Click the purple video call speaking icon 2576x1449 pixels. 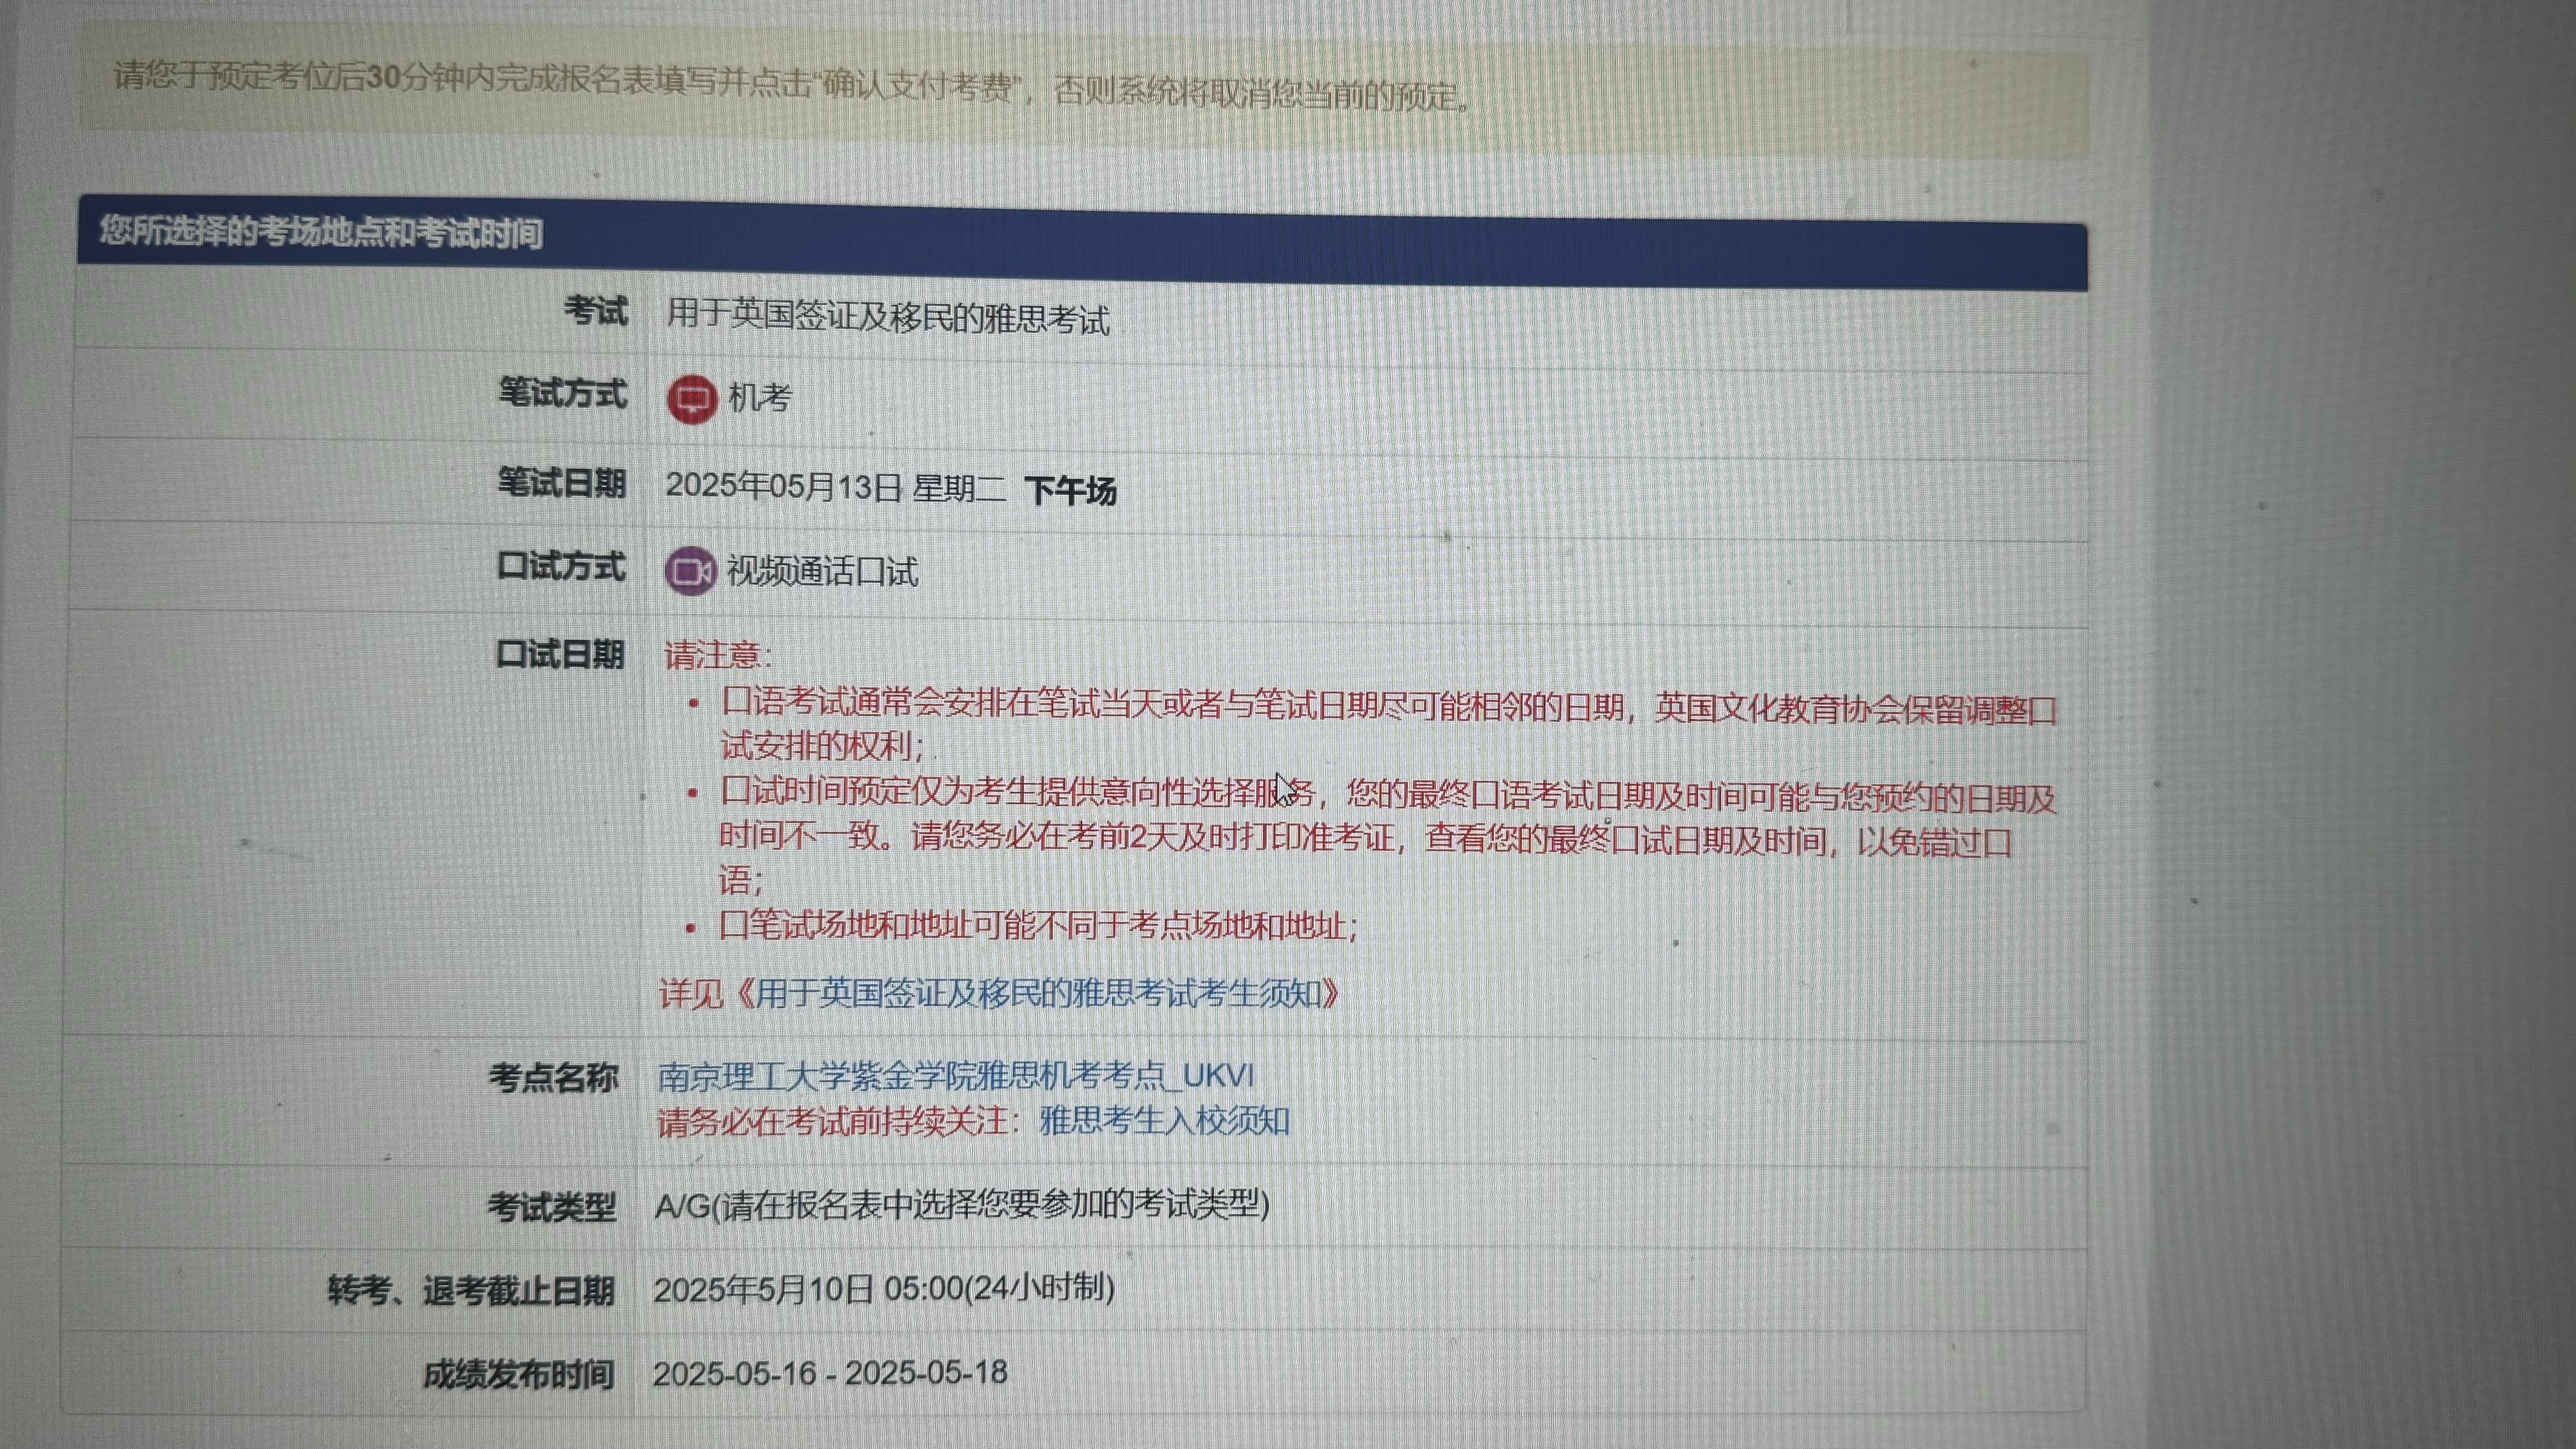tap(690, 571)
